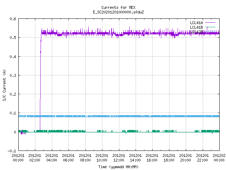Image resolution: width=226 pixels, height=170 pixels.
Task: Click the green LCL41B legend line sample
Action: (210, 27)
